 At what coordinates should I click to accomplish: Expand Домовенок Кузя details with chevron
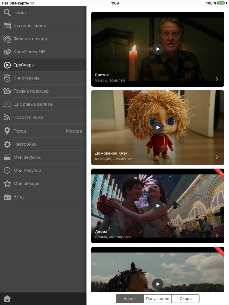coord(217,157)
